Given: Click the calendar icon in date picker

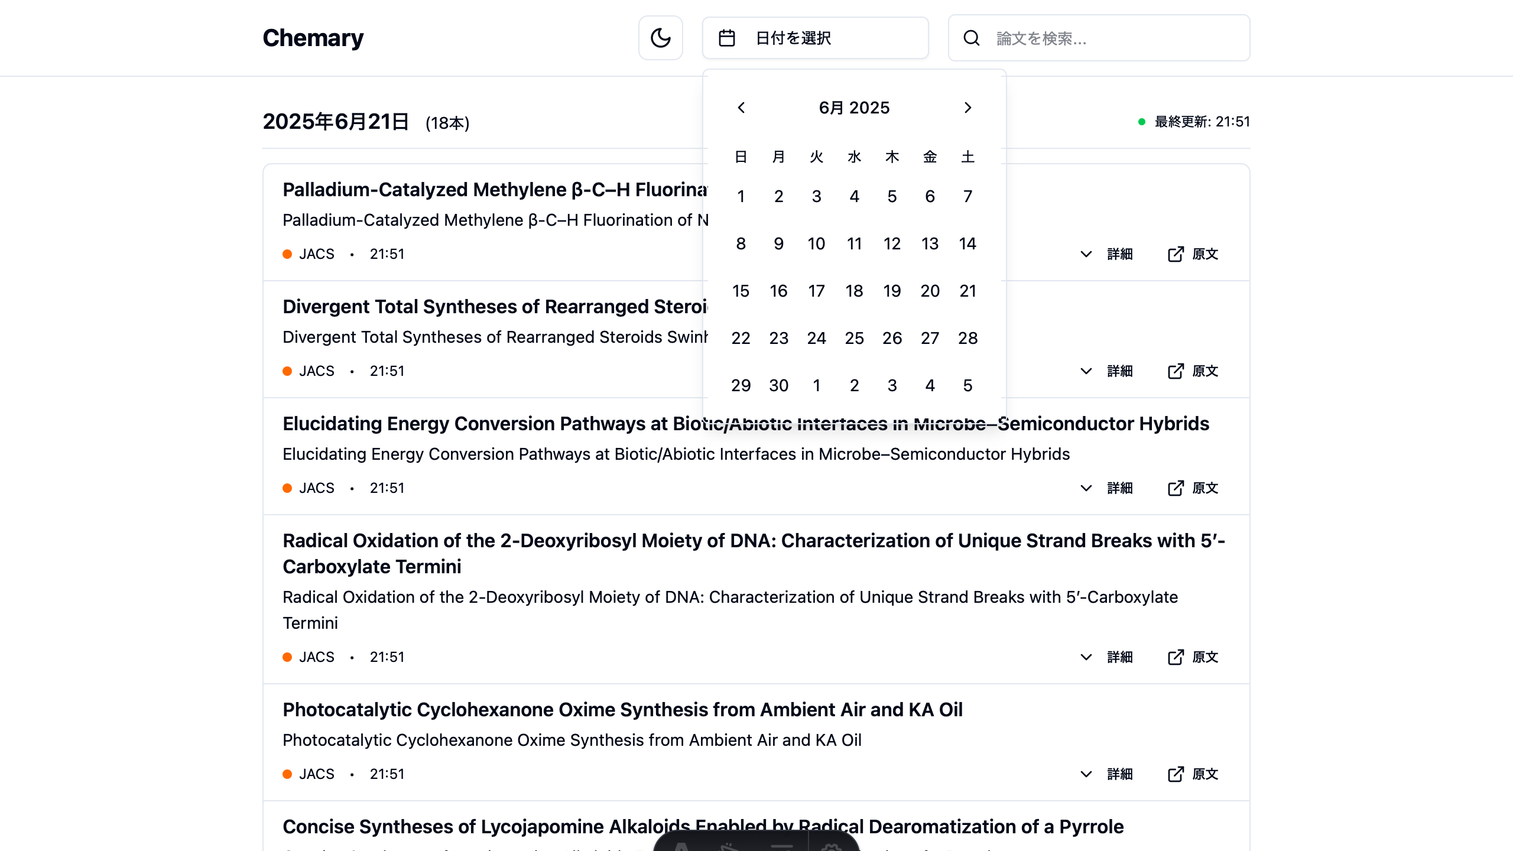Looking at the screenshot, I should (726, 38).
